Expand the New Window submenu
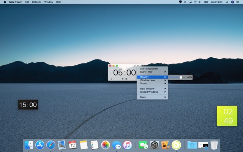 [152, 89]
